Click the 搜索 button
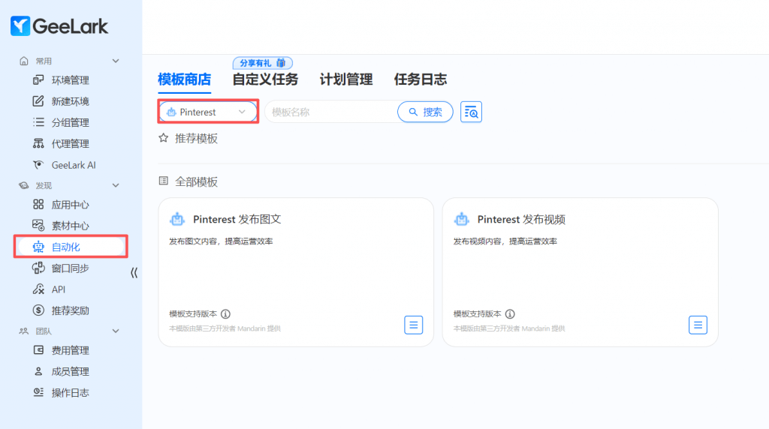 tap(425, 112)
